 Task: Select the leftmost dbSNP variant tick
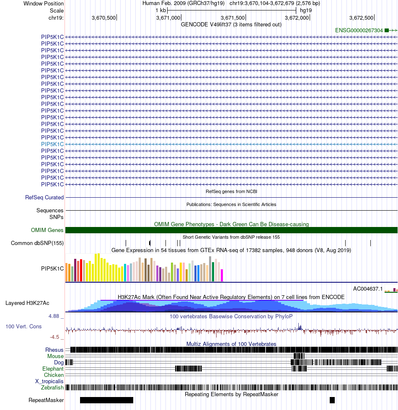point(126,243)
